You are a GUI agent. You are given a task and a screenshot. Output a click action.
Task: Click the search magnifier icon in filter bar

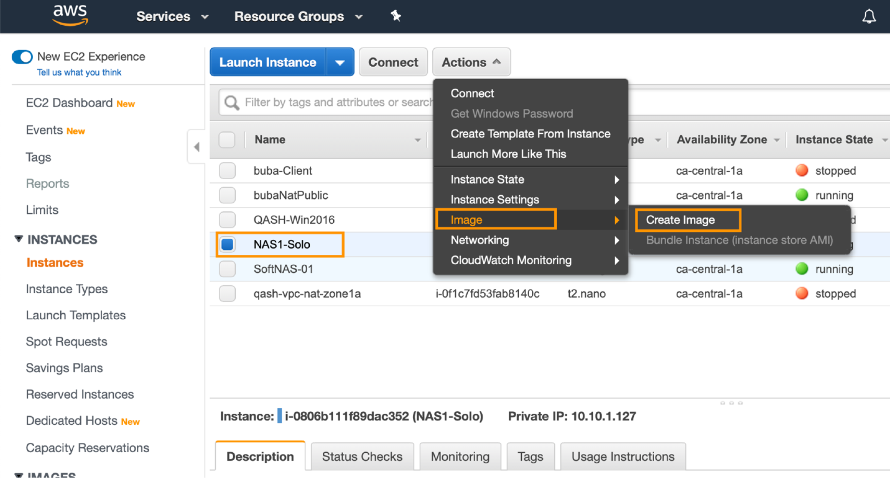pyautogui.click(x=232, y=103)
